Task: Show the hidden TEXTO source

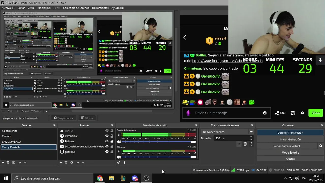Action: (x=107, y=131)
